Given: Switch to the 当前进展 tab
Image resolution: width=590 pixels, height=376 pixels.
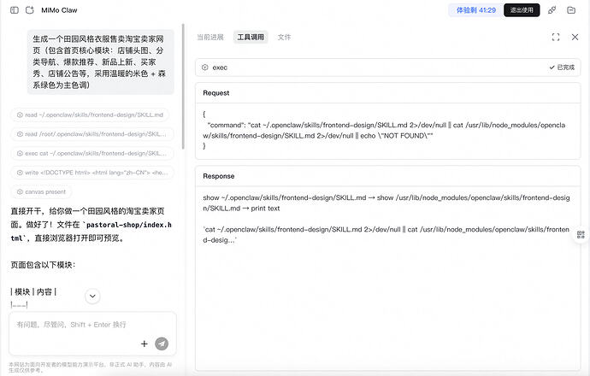Looking at the screenshot, I should (x=210, y=37).
